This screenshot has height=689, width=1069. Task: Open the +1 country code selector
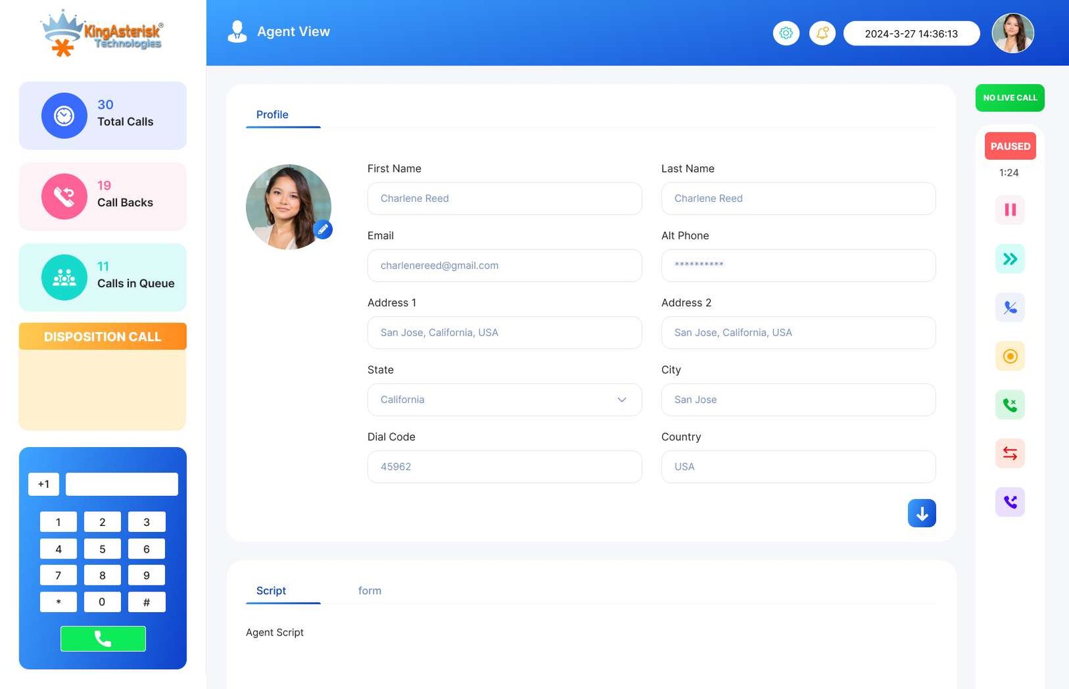click(43, 484)
